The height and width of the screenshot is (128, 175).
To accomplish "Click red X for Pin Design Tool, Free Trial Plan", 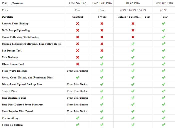I will pos(102,51).
